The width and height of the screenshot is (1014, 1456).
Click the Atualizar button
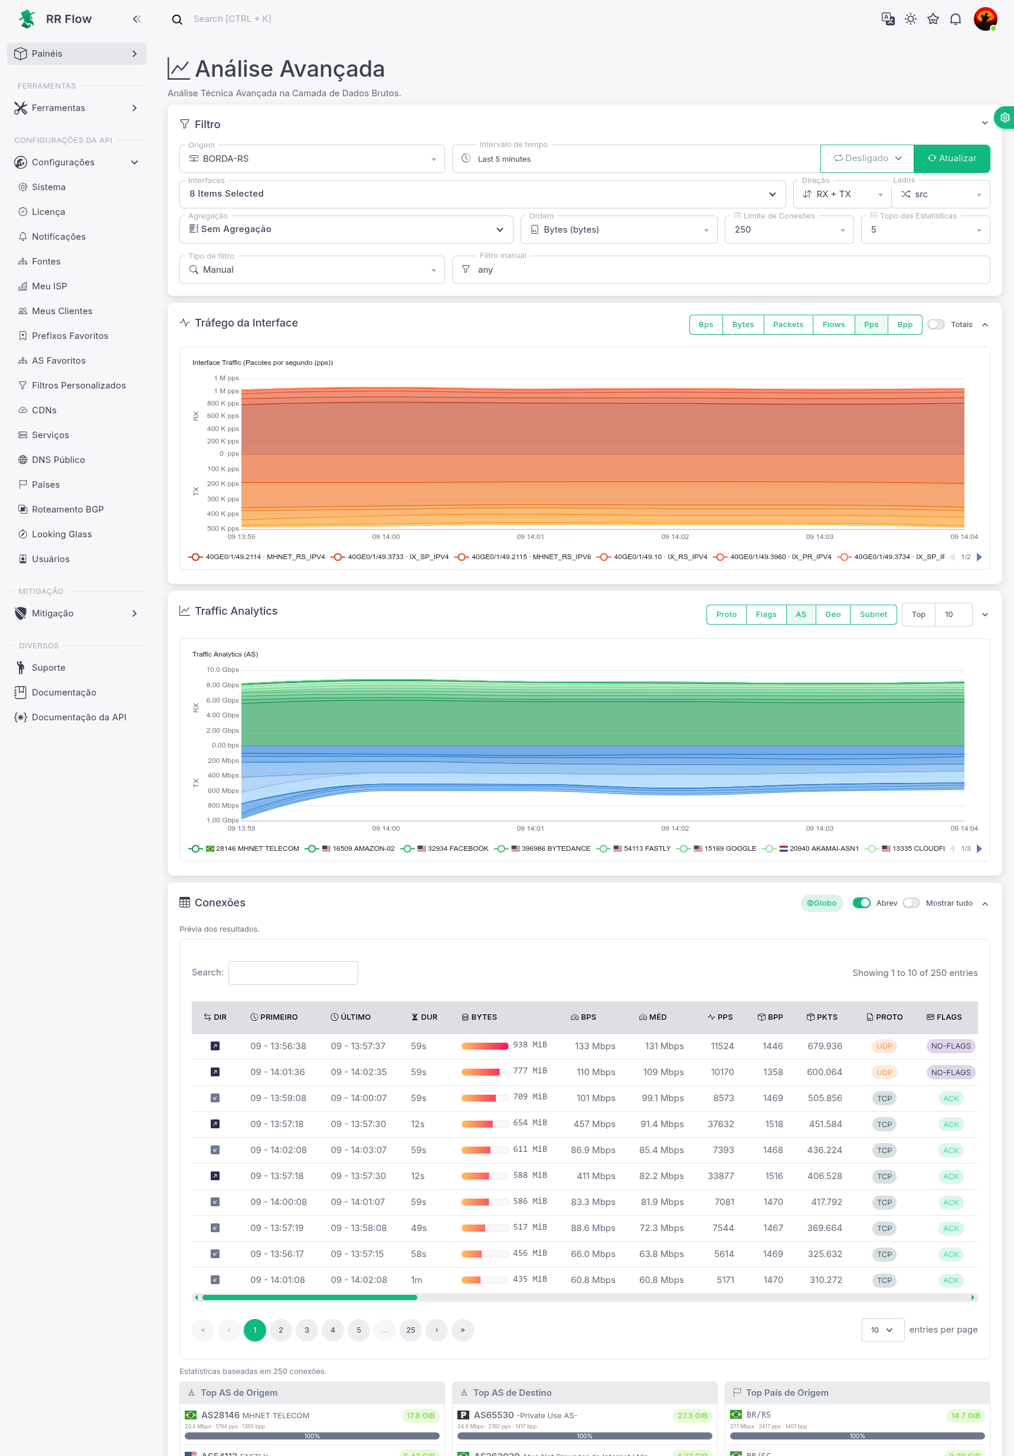(x=951, y=159)
